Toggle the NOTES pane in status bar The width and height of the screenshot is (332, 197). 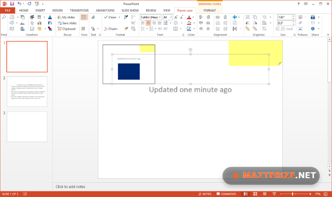205,194
